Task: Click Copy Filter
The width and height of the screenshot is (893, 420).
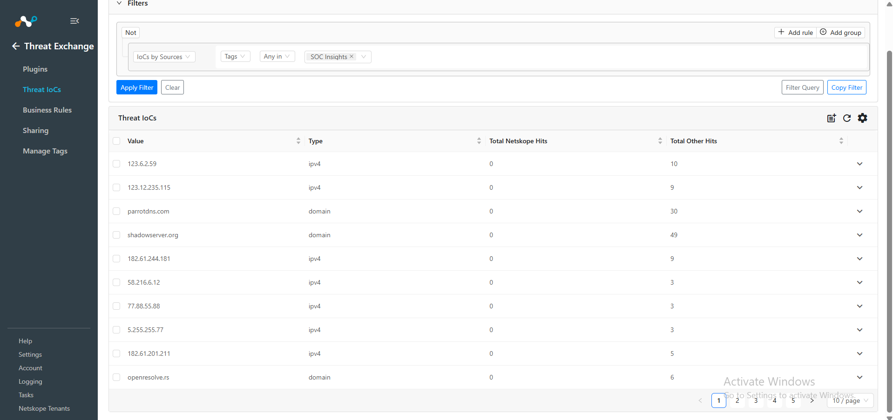Action: [x=847, y=87]
